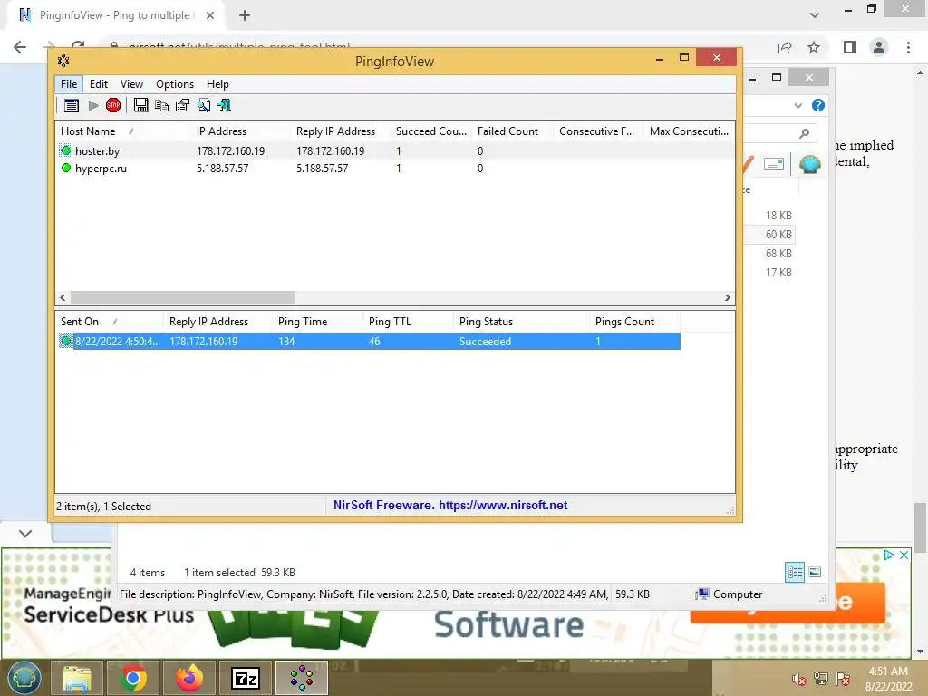This screenshot has height=696, width=928.
Task: Click the Exit door icon
Action: click(x=225, y=106)
